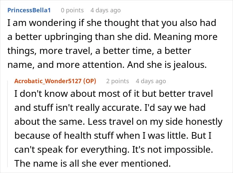Viewport: 233px width, 173px height.
Task: Open timestamp on PrincessBella1's comment
Action: pyautogui.click(x=106, y=10)
